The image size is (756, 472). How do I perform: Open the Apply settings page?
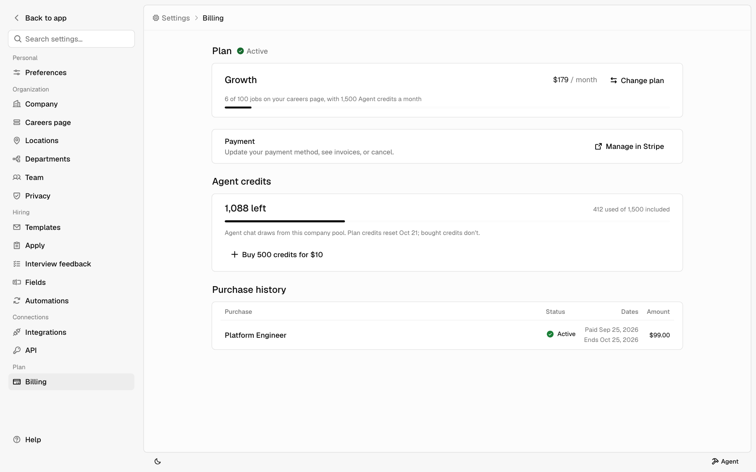pos(71,245)
